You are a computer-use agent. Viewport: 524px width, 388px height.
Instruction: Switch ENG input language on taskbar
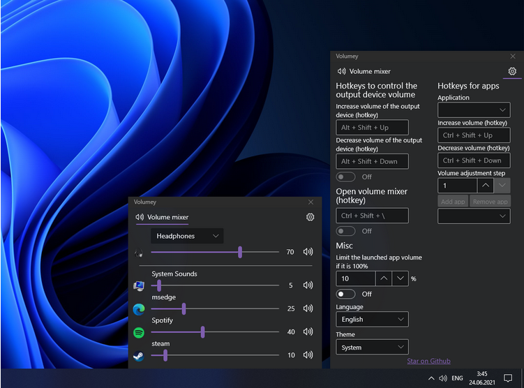pyautogui.click(x=457, y=378)
